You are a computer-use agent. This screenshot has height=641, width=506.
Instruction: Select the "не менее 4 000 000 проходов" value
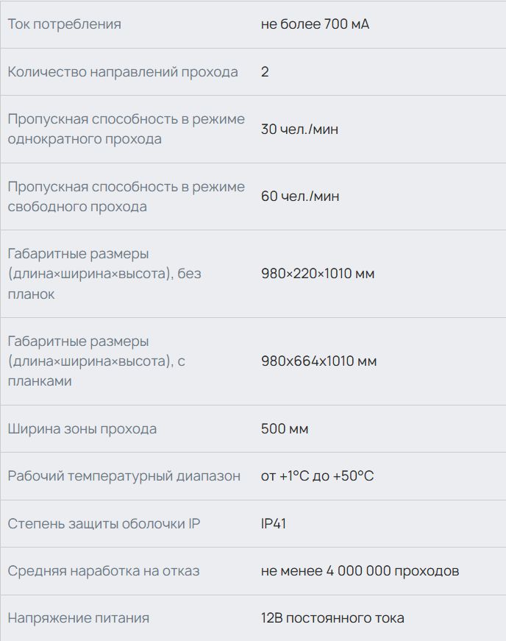[360, 571]
